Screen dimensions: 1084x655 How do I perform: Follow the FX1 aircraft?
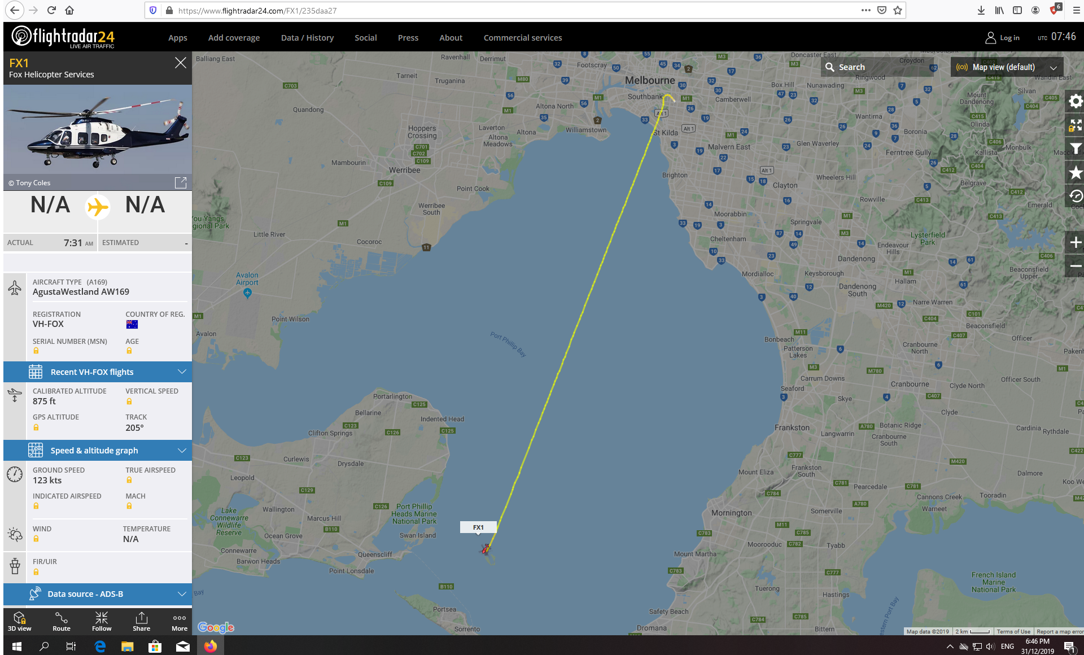(102, 621)
